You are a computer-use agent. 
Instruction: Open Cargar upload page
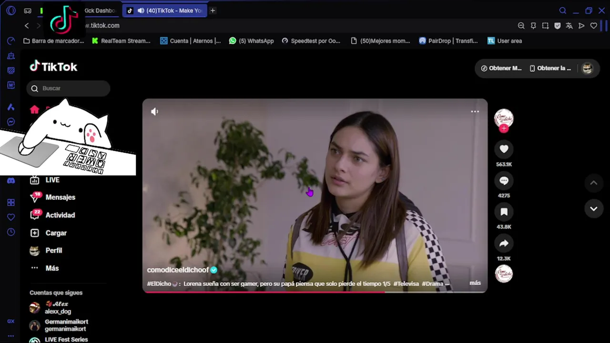tap(48, 233)
